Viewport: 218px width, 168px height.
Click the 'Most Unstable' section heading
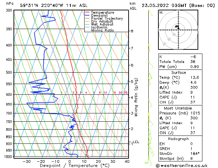coord(178,108)
